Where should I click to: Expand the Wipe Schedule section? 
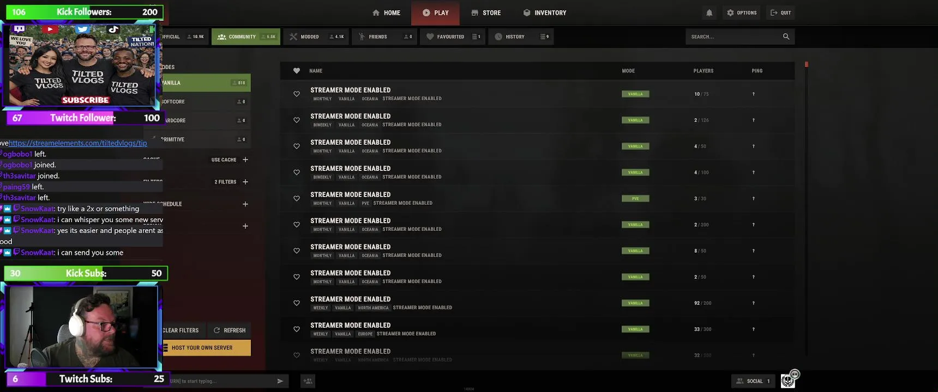[245, 204]
